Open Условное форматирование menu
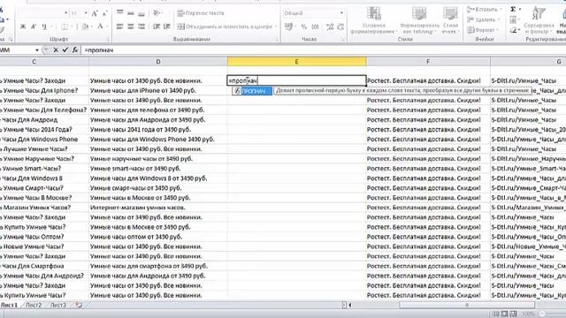This screenshot has height=318, width=566. tap(374, 21)
